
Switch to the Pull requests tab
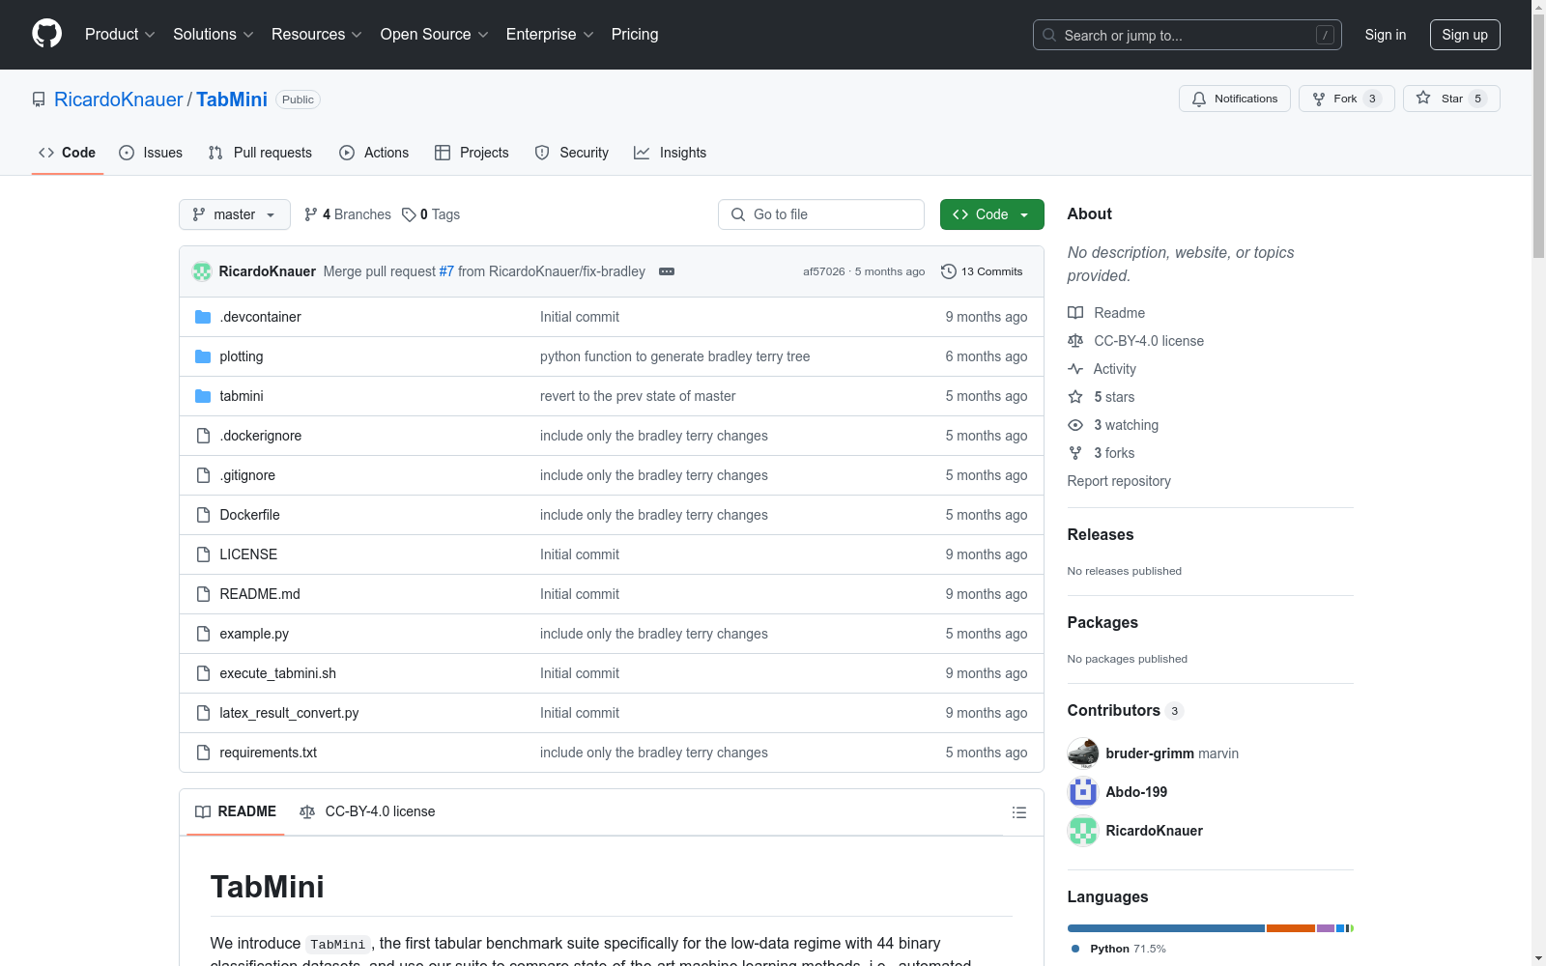pyautogui.click(x=260, y=153)
